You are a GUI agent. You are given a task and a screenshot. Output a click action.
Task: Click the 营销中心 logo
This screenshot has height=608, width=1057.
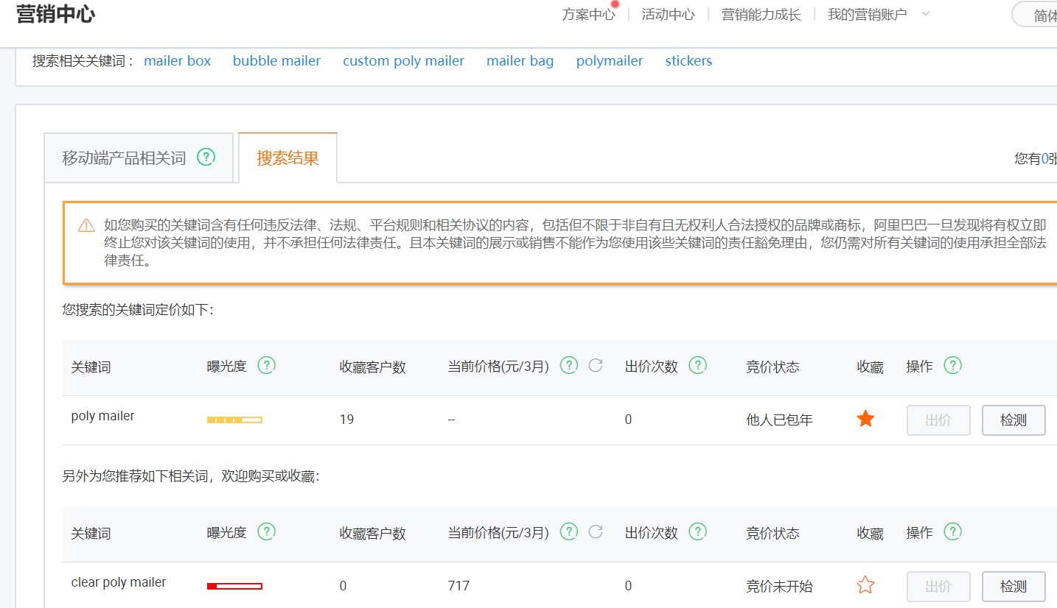click(55, 13)
